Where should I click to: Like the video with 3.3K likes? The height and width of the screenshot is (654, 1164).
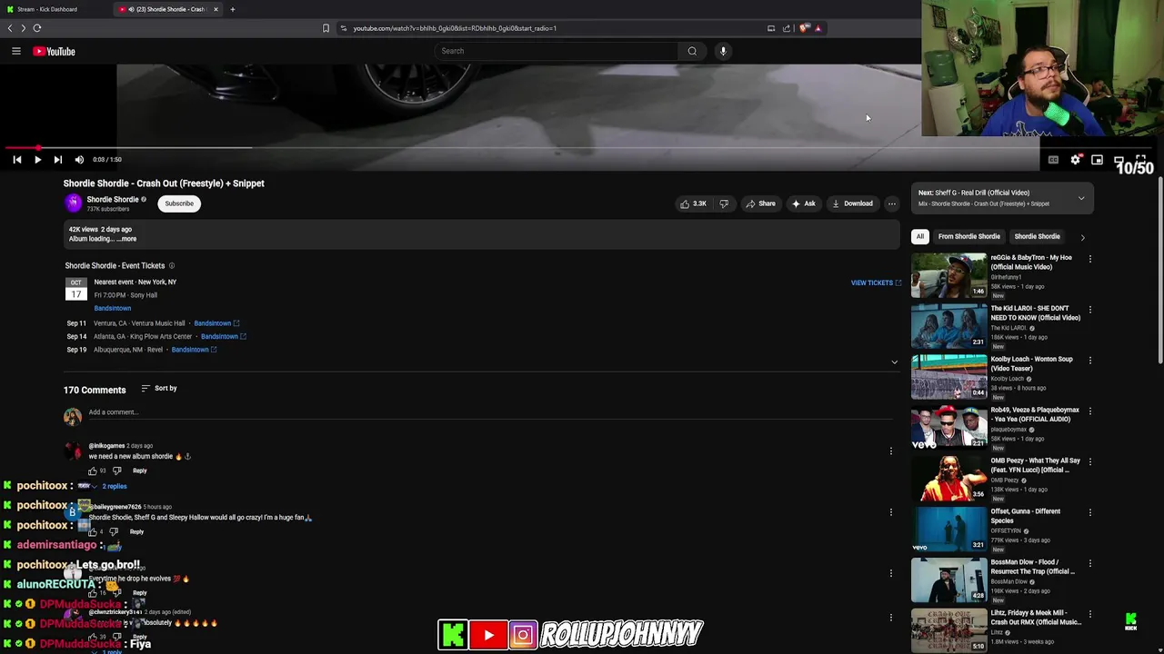[692, 203]
